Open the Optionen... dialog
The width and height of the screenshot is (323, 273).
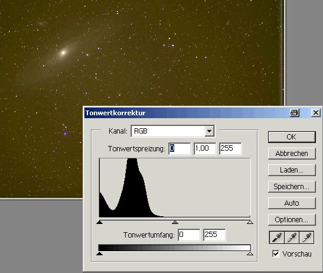click(292, 219)
